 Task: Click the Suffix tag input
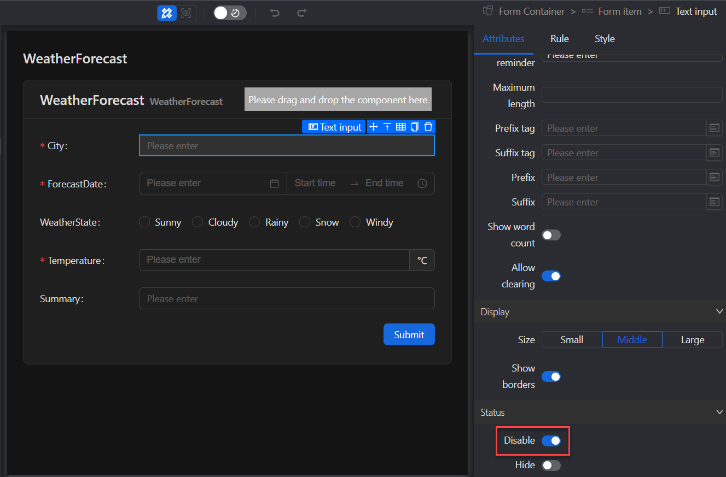pyautogui.click(x=624, y=152)
